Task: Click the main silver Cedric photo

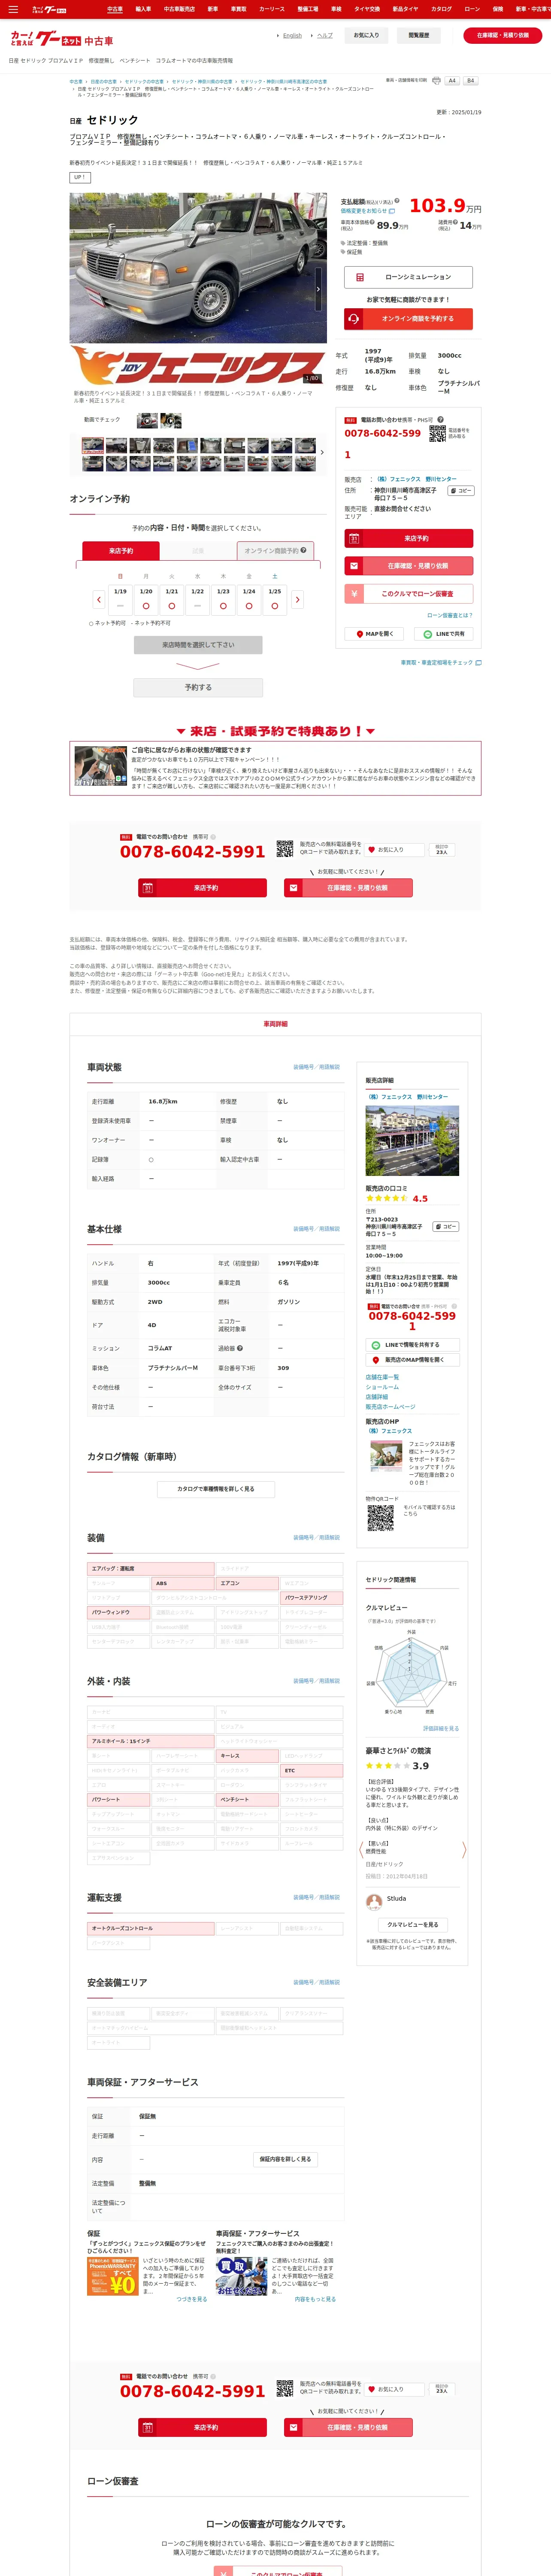Action: [198, 268]
